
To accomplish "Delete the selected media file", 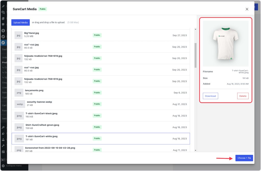I will point(243,96).
